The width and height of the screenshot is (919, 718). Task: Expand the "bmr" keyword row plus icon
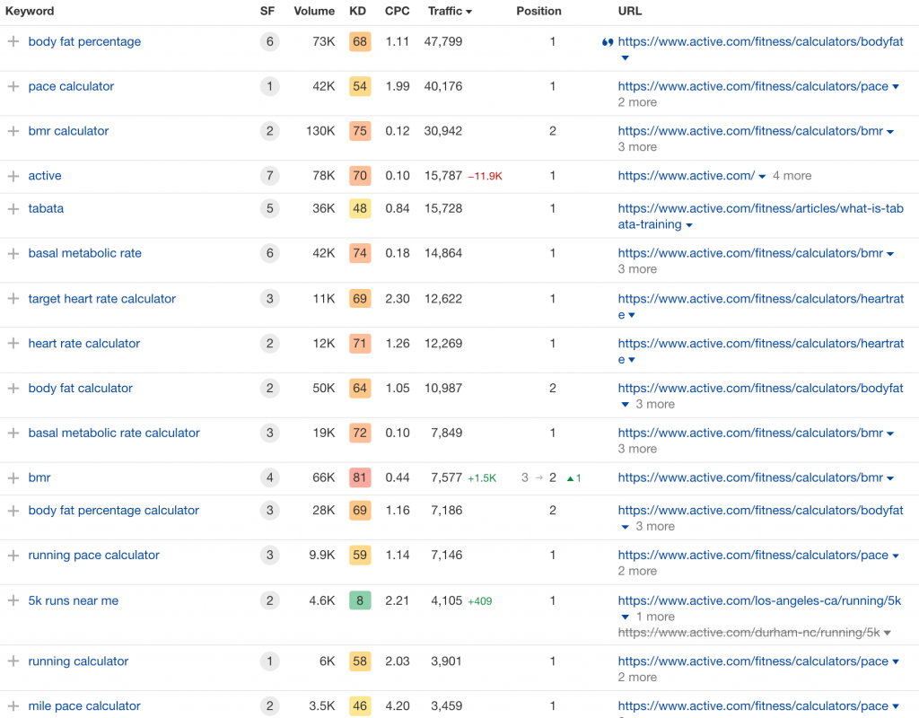[13, 477]
